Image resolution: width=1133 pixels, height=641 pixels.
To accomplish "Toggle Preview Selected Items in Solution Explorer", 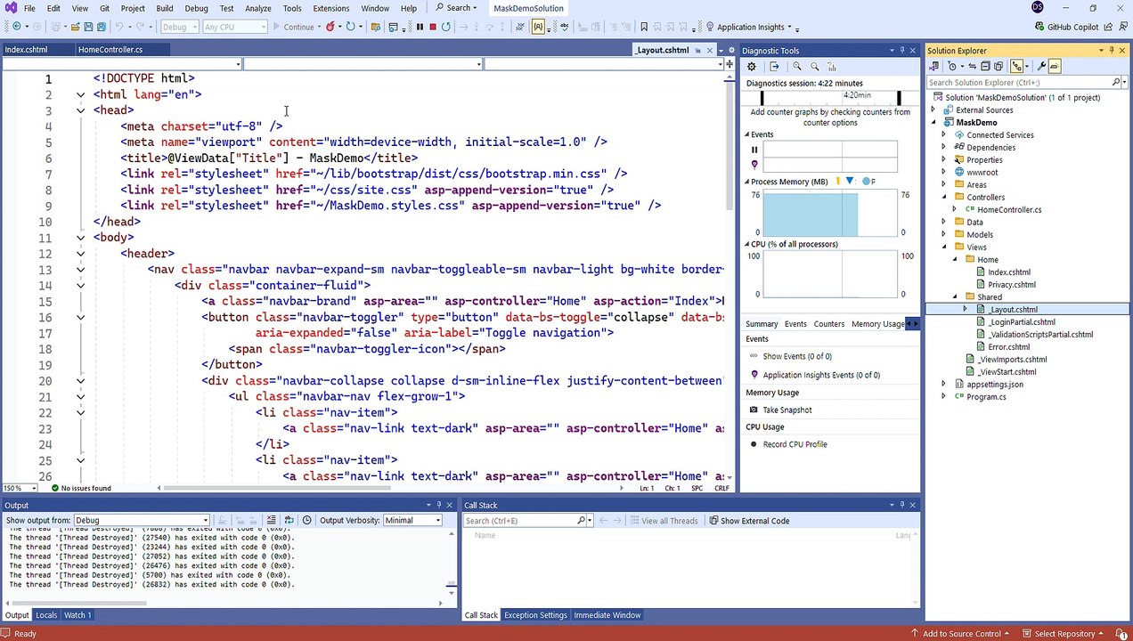I will tap(1055, 66).
